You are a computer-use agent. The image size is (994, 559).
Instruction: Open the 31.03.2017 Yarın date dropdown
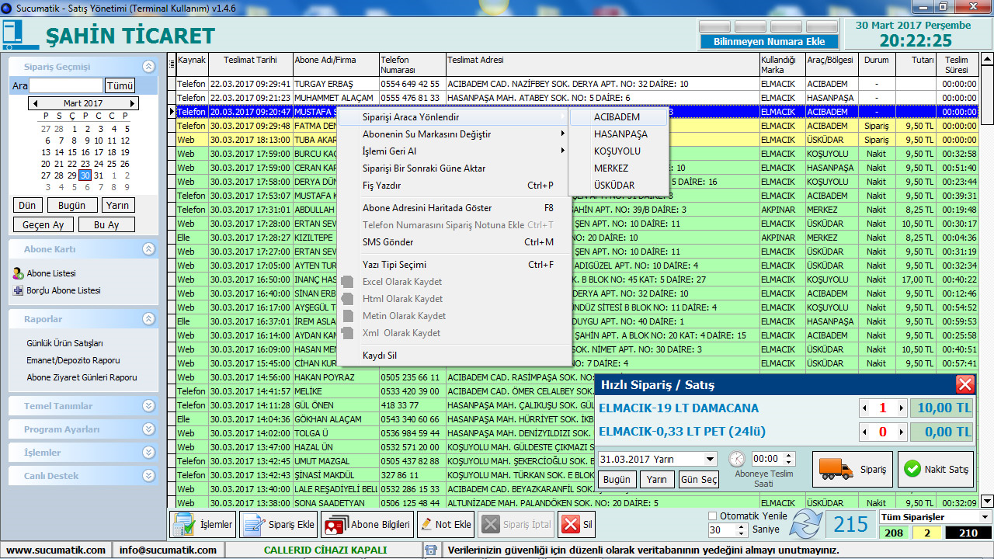coord(709,459)
